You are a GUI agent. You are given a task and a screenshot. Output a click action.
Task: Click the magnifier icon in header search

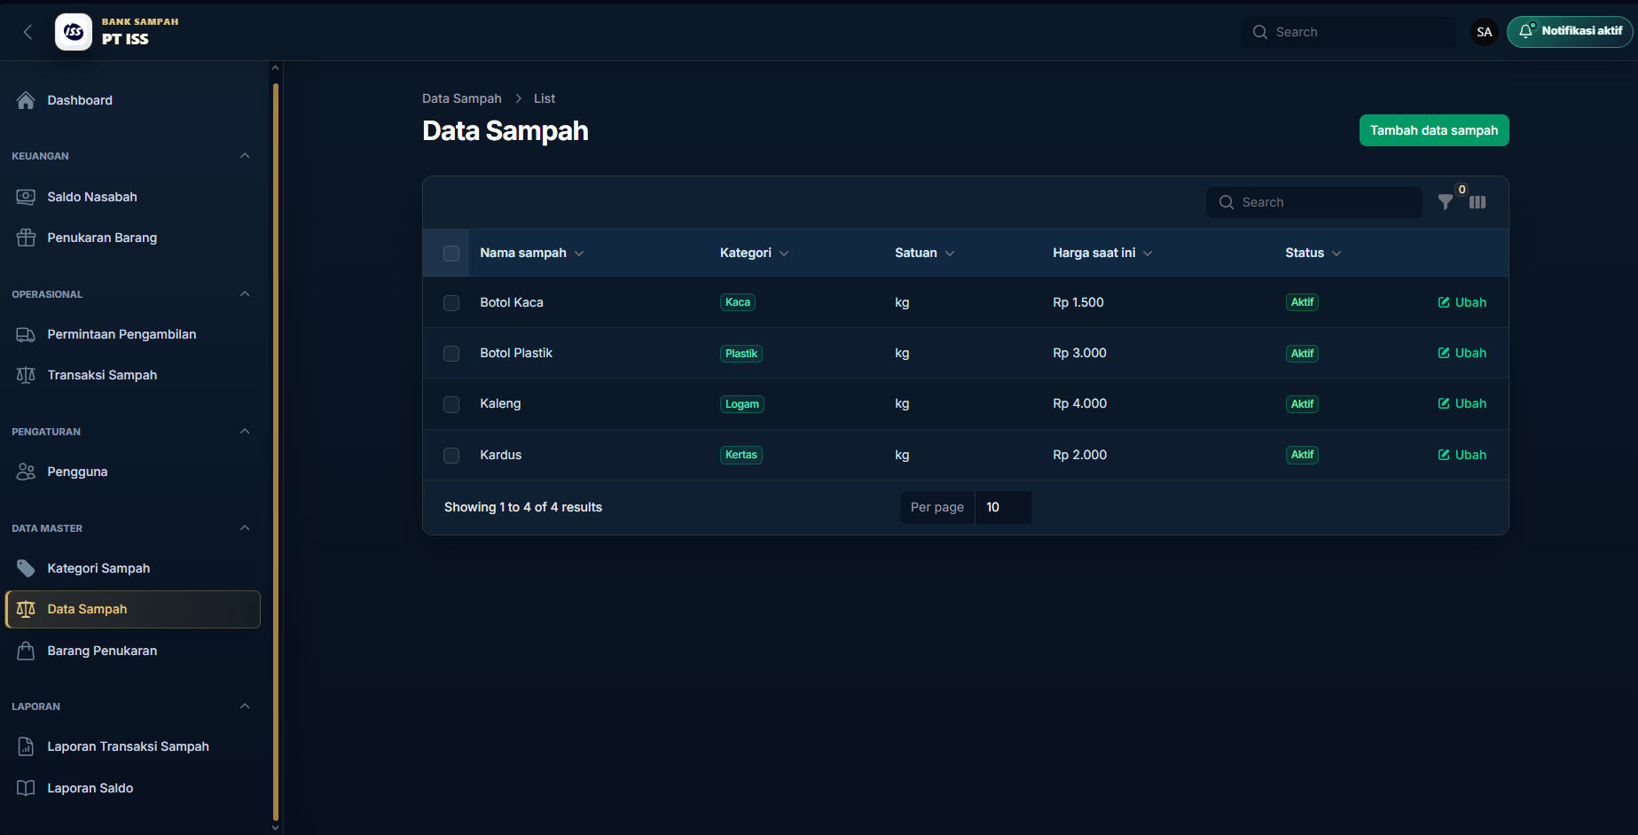[1260, 32]
